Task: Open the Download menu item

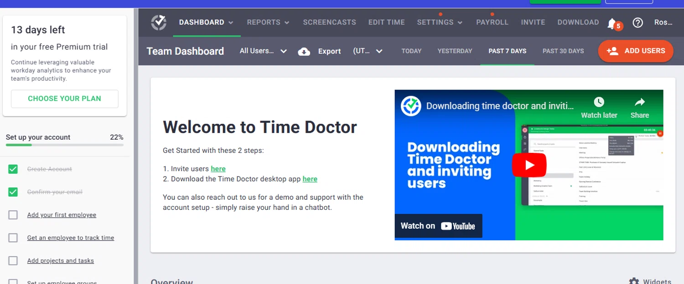Action: 578,22
